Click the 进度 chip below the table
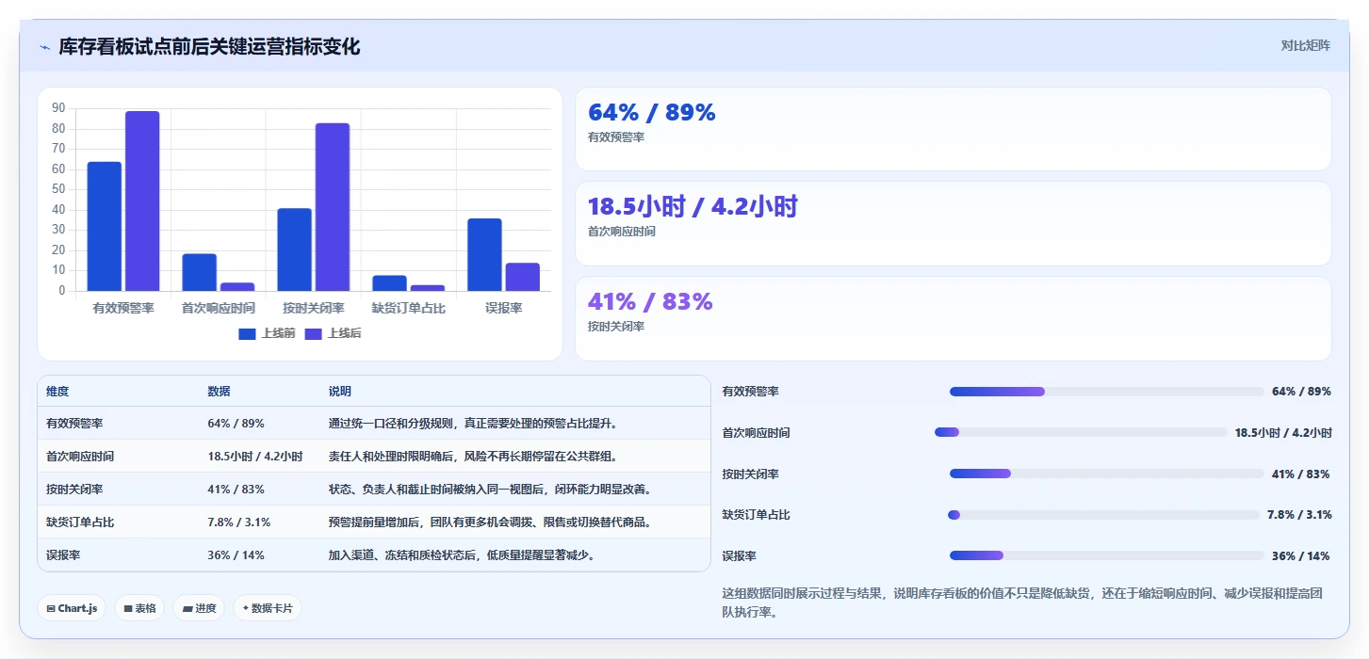1369x659 pixels. coord(199,608)
